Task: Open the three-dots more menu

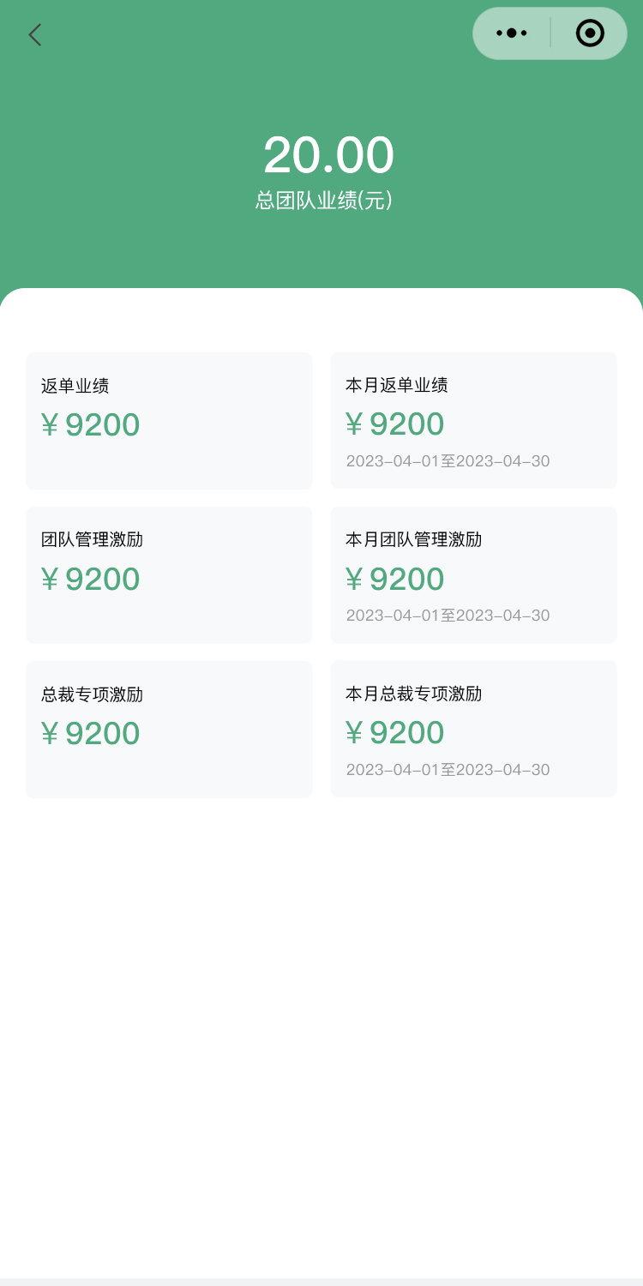Action: pos(512,33)
